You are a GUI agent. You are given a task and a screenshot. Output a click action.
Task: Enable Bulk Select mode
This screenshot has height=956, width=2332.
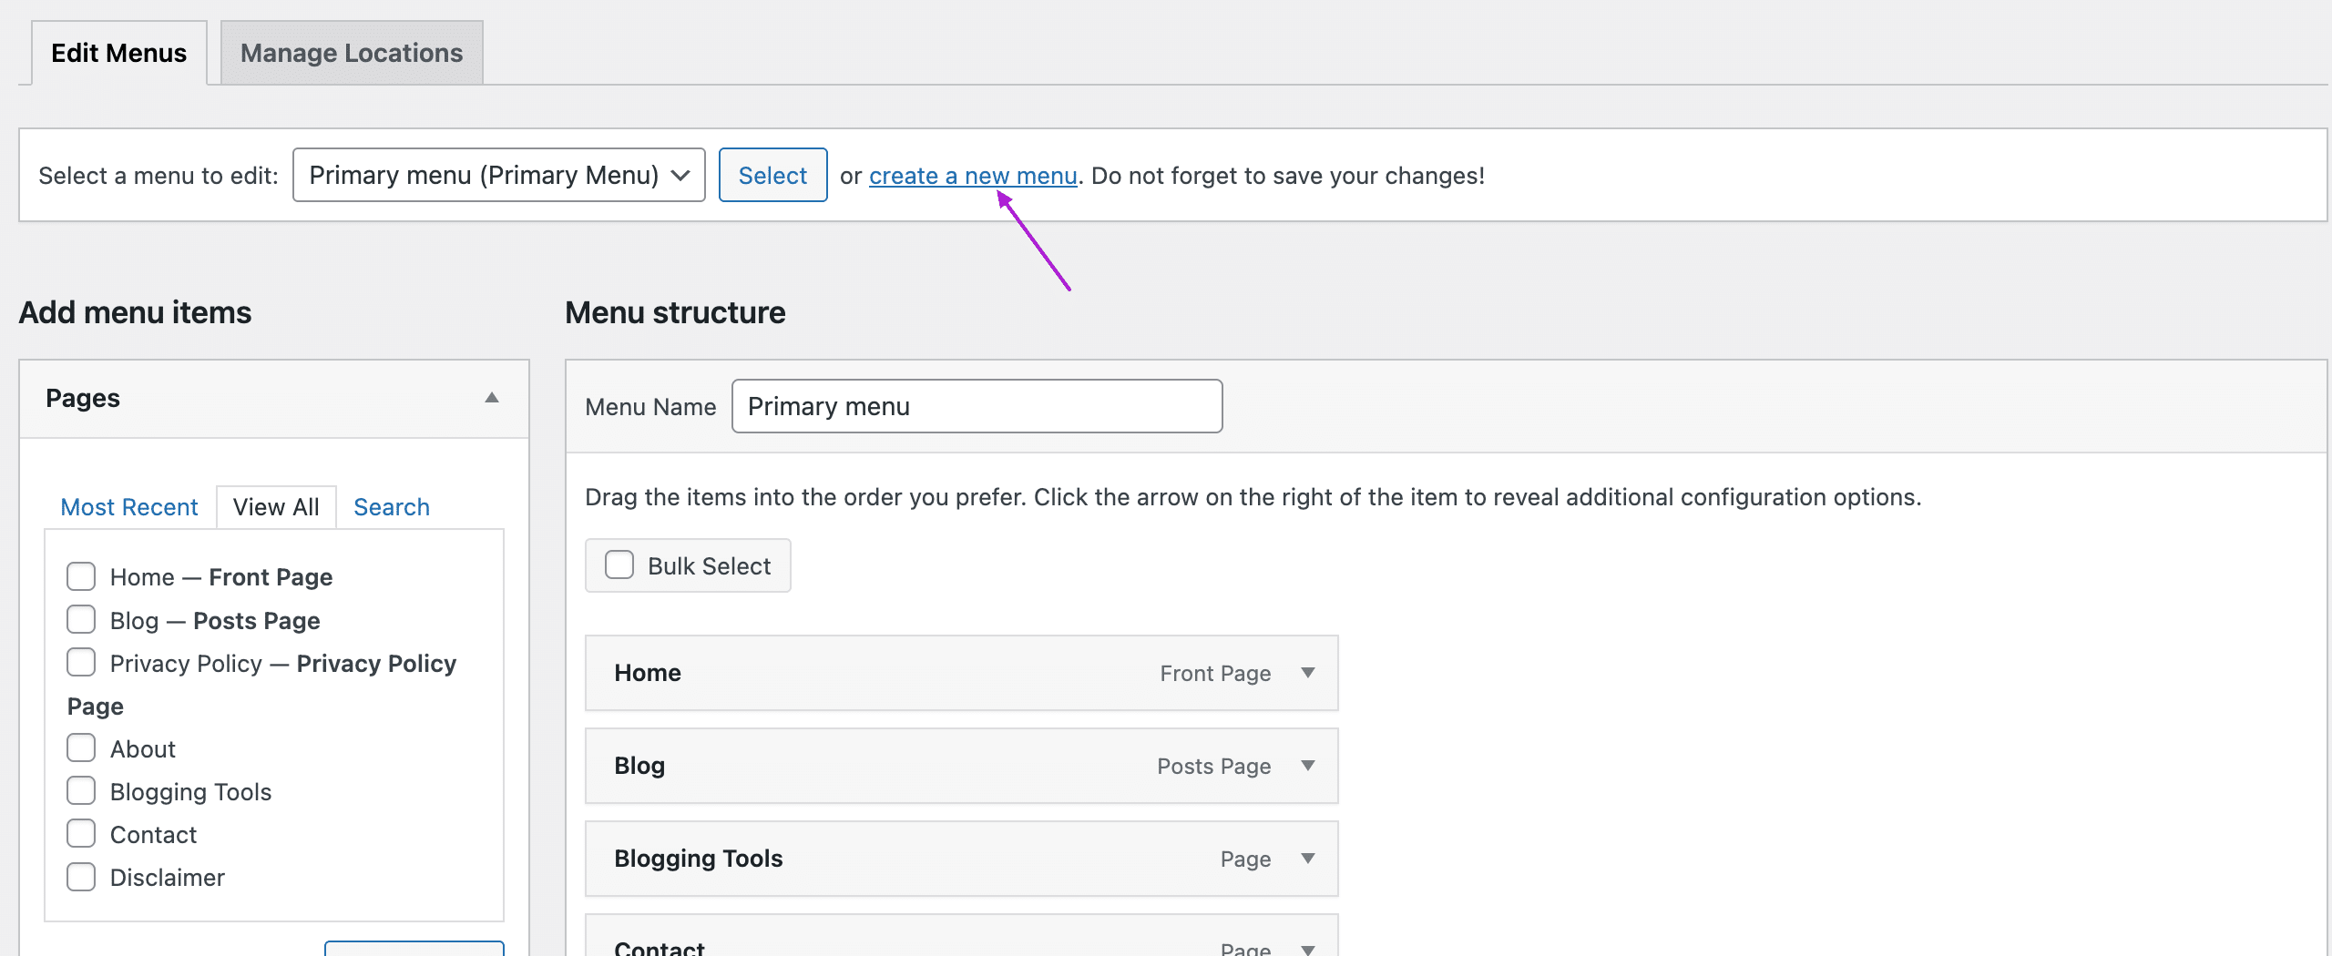pyautogui.click(x=619, y=564)
